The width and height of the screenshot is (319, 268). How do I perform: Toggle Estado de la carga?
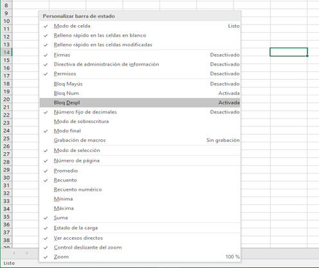[140, 228]
